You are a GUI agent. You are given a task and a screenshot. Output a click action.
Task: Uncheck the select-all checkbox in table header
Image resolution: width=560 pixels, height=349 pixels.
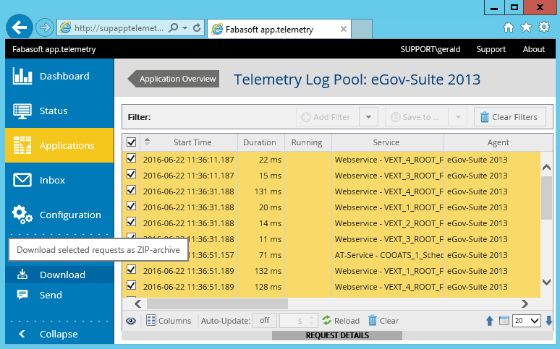tap(131, 142)
